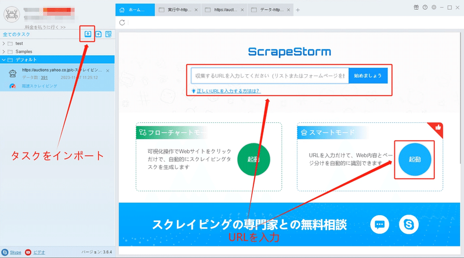
Task: Open the settings gear icon
Action: point(434,8)
